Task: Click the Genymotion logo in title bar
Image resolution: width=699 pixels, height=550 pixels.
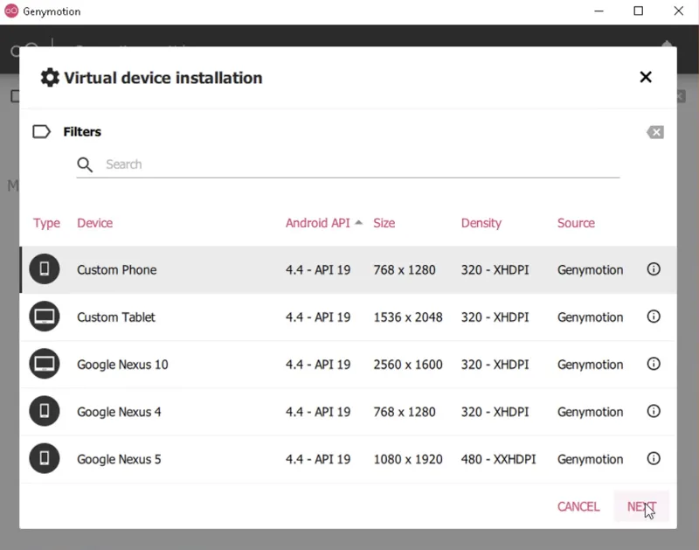Action: point(11,11)
